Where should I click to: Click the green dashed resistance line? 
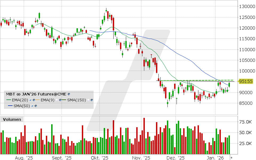(203, 80)
